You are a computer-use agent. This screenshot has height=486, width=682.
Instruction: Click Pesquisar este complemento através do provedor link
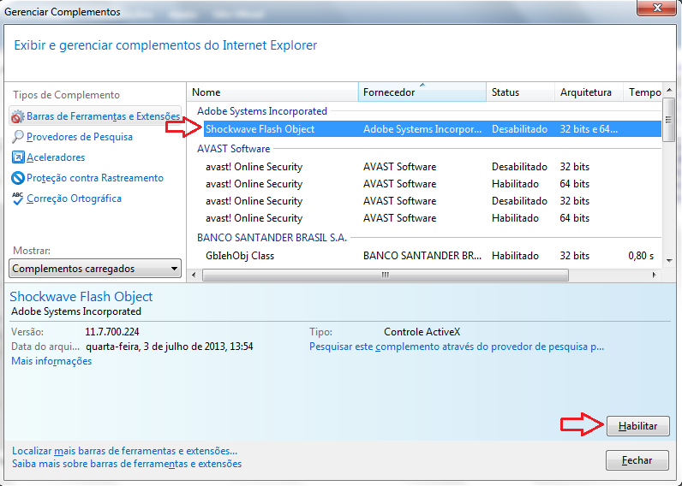pos(457,347)
